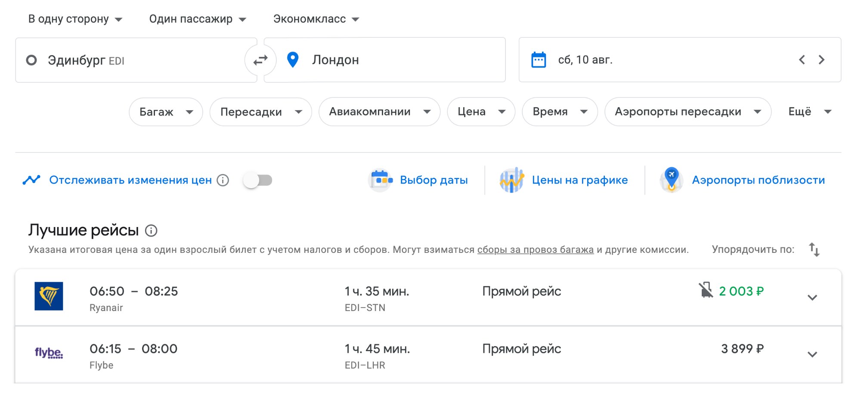The height and width of the screenshot is (414, 861).
Task: Open сборы за провоз багажа link
Action: 536,250
